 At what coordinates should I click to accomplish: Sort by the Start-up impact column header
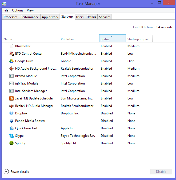(x=139, y=39)
